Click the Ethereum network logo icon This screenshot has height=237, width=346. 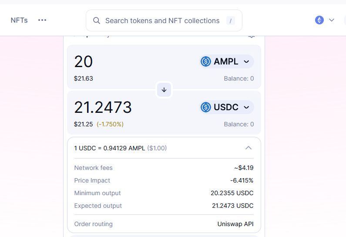[319, 20]
